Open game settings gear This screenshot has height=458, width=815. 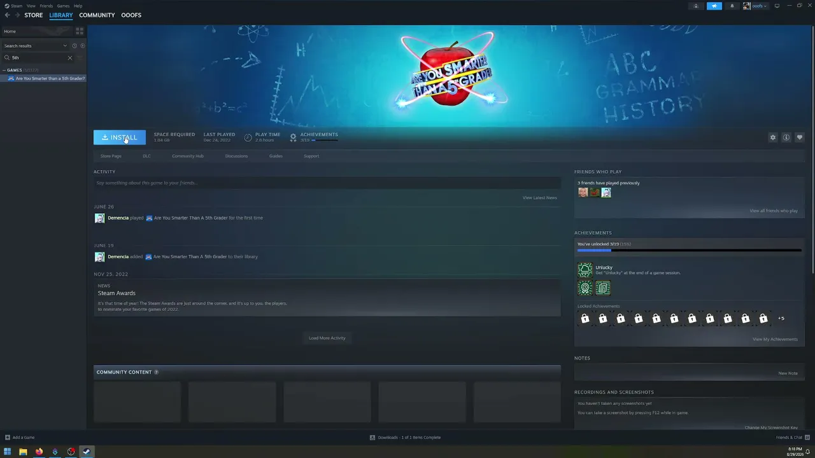tap(773, 137)
